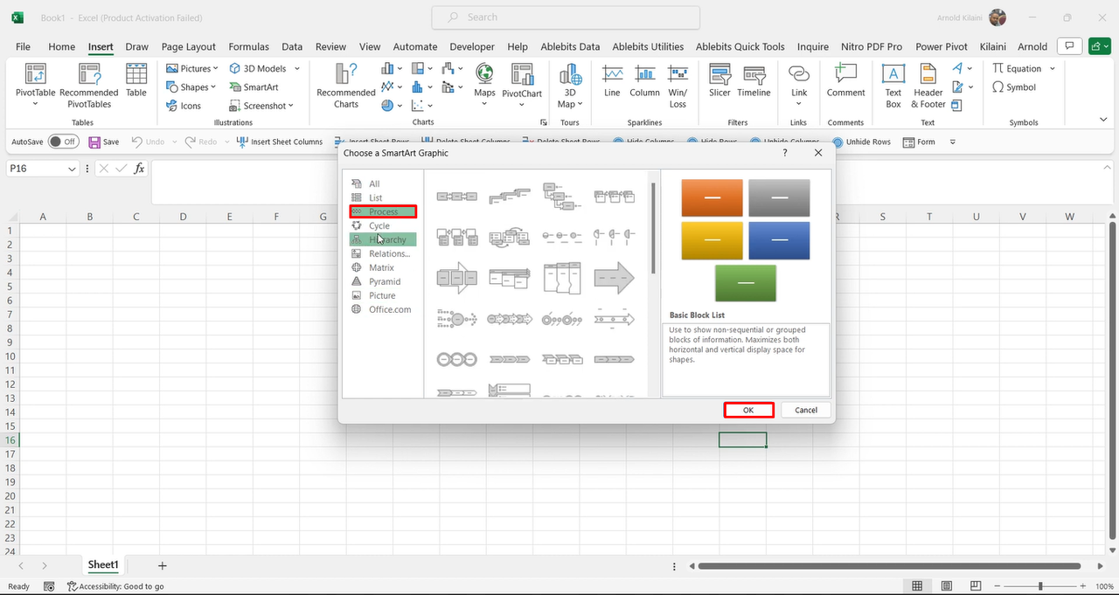This screenshot has height=595, width=1119.
Task: Open the PivotTable tool
Action: point(35,85)
